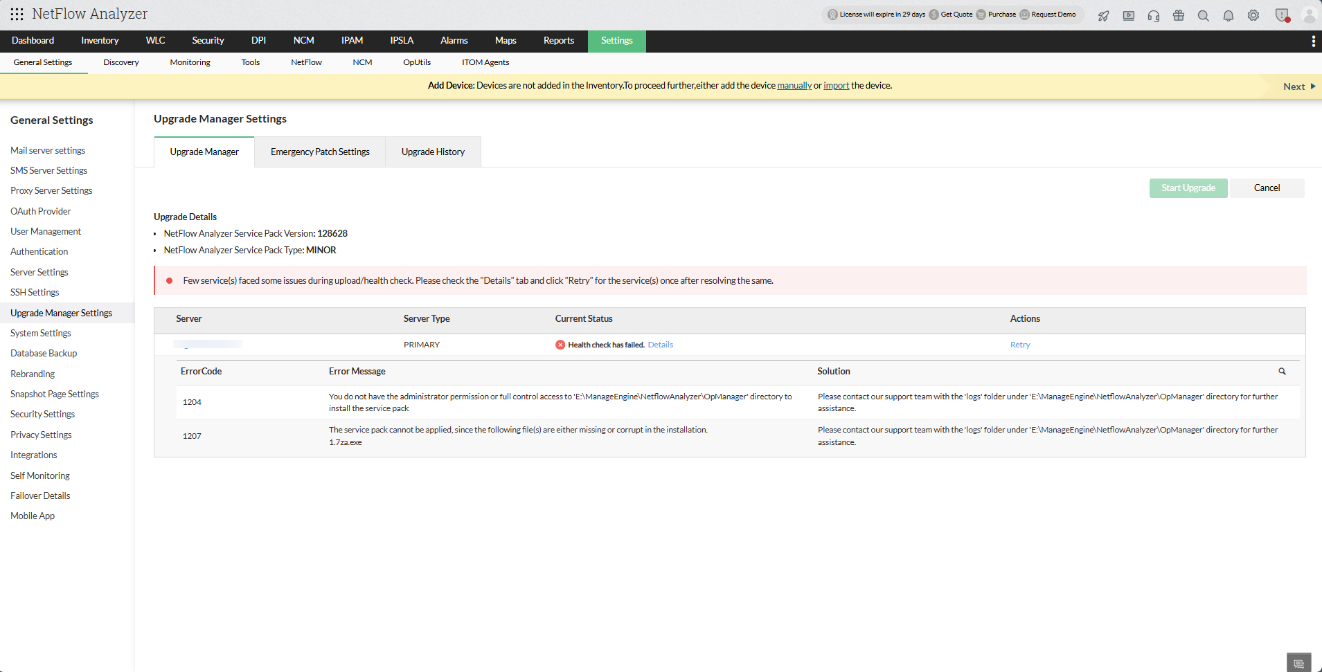Open Self Monitoring

(x=40, y=475)
